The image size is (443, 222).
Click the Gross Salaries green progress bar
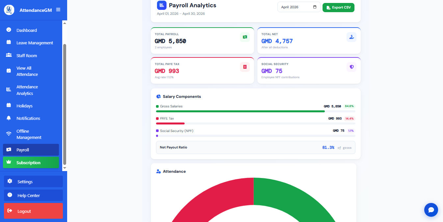tap(240, 111)
